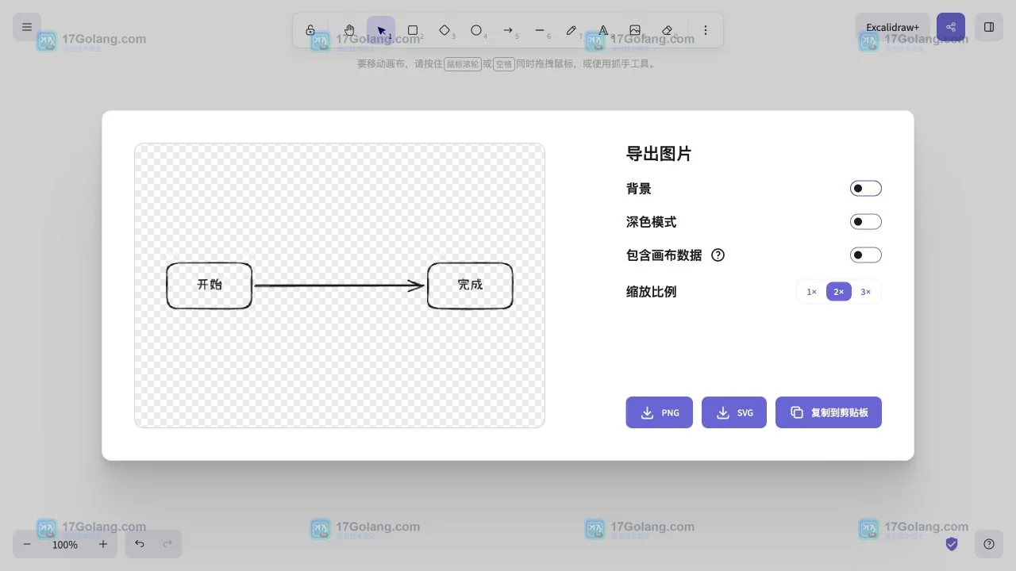Select the Diamond shape tool
The width and height of the screenshot is (1016, 571).
coord(444,30)
